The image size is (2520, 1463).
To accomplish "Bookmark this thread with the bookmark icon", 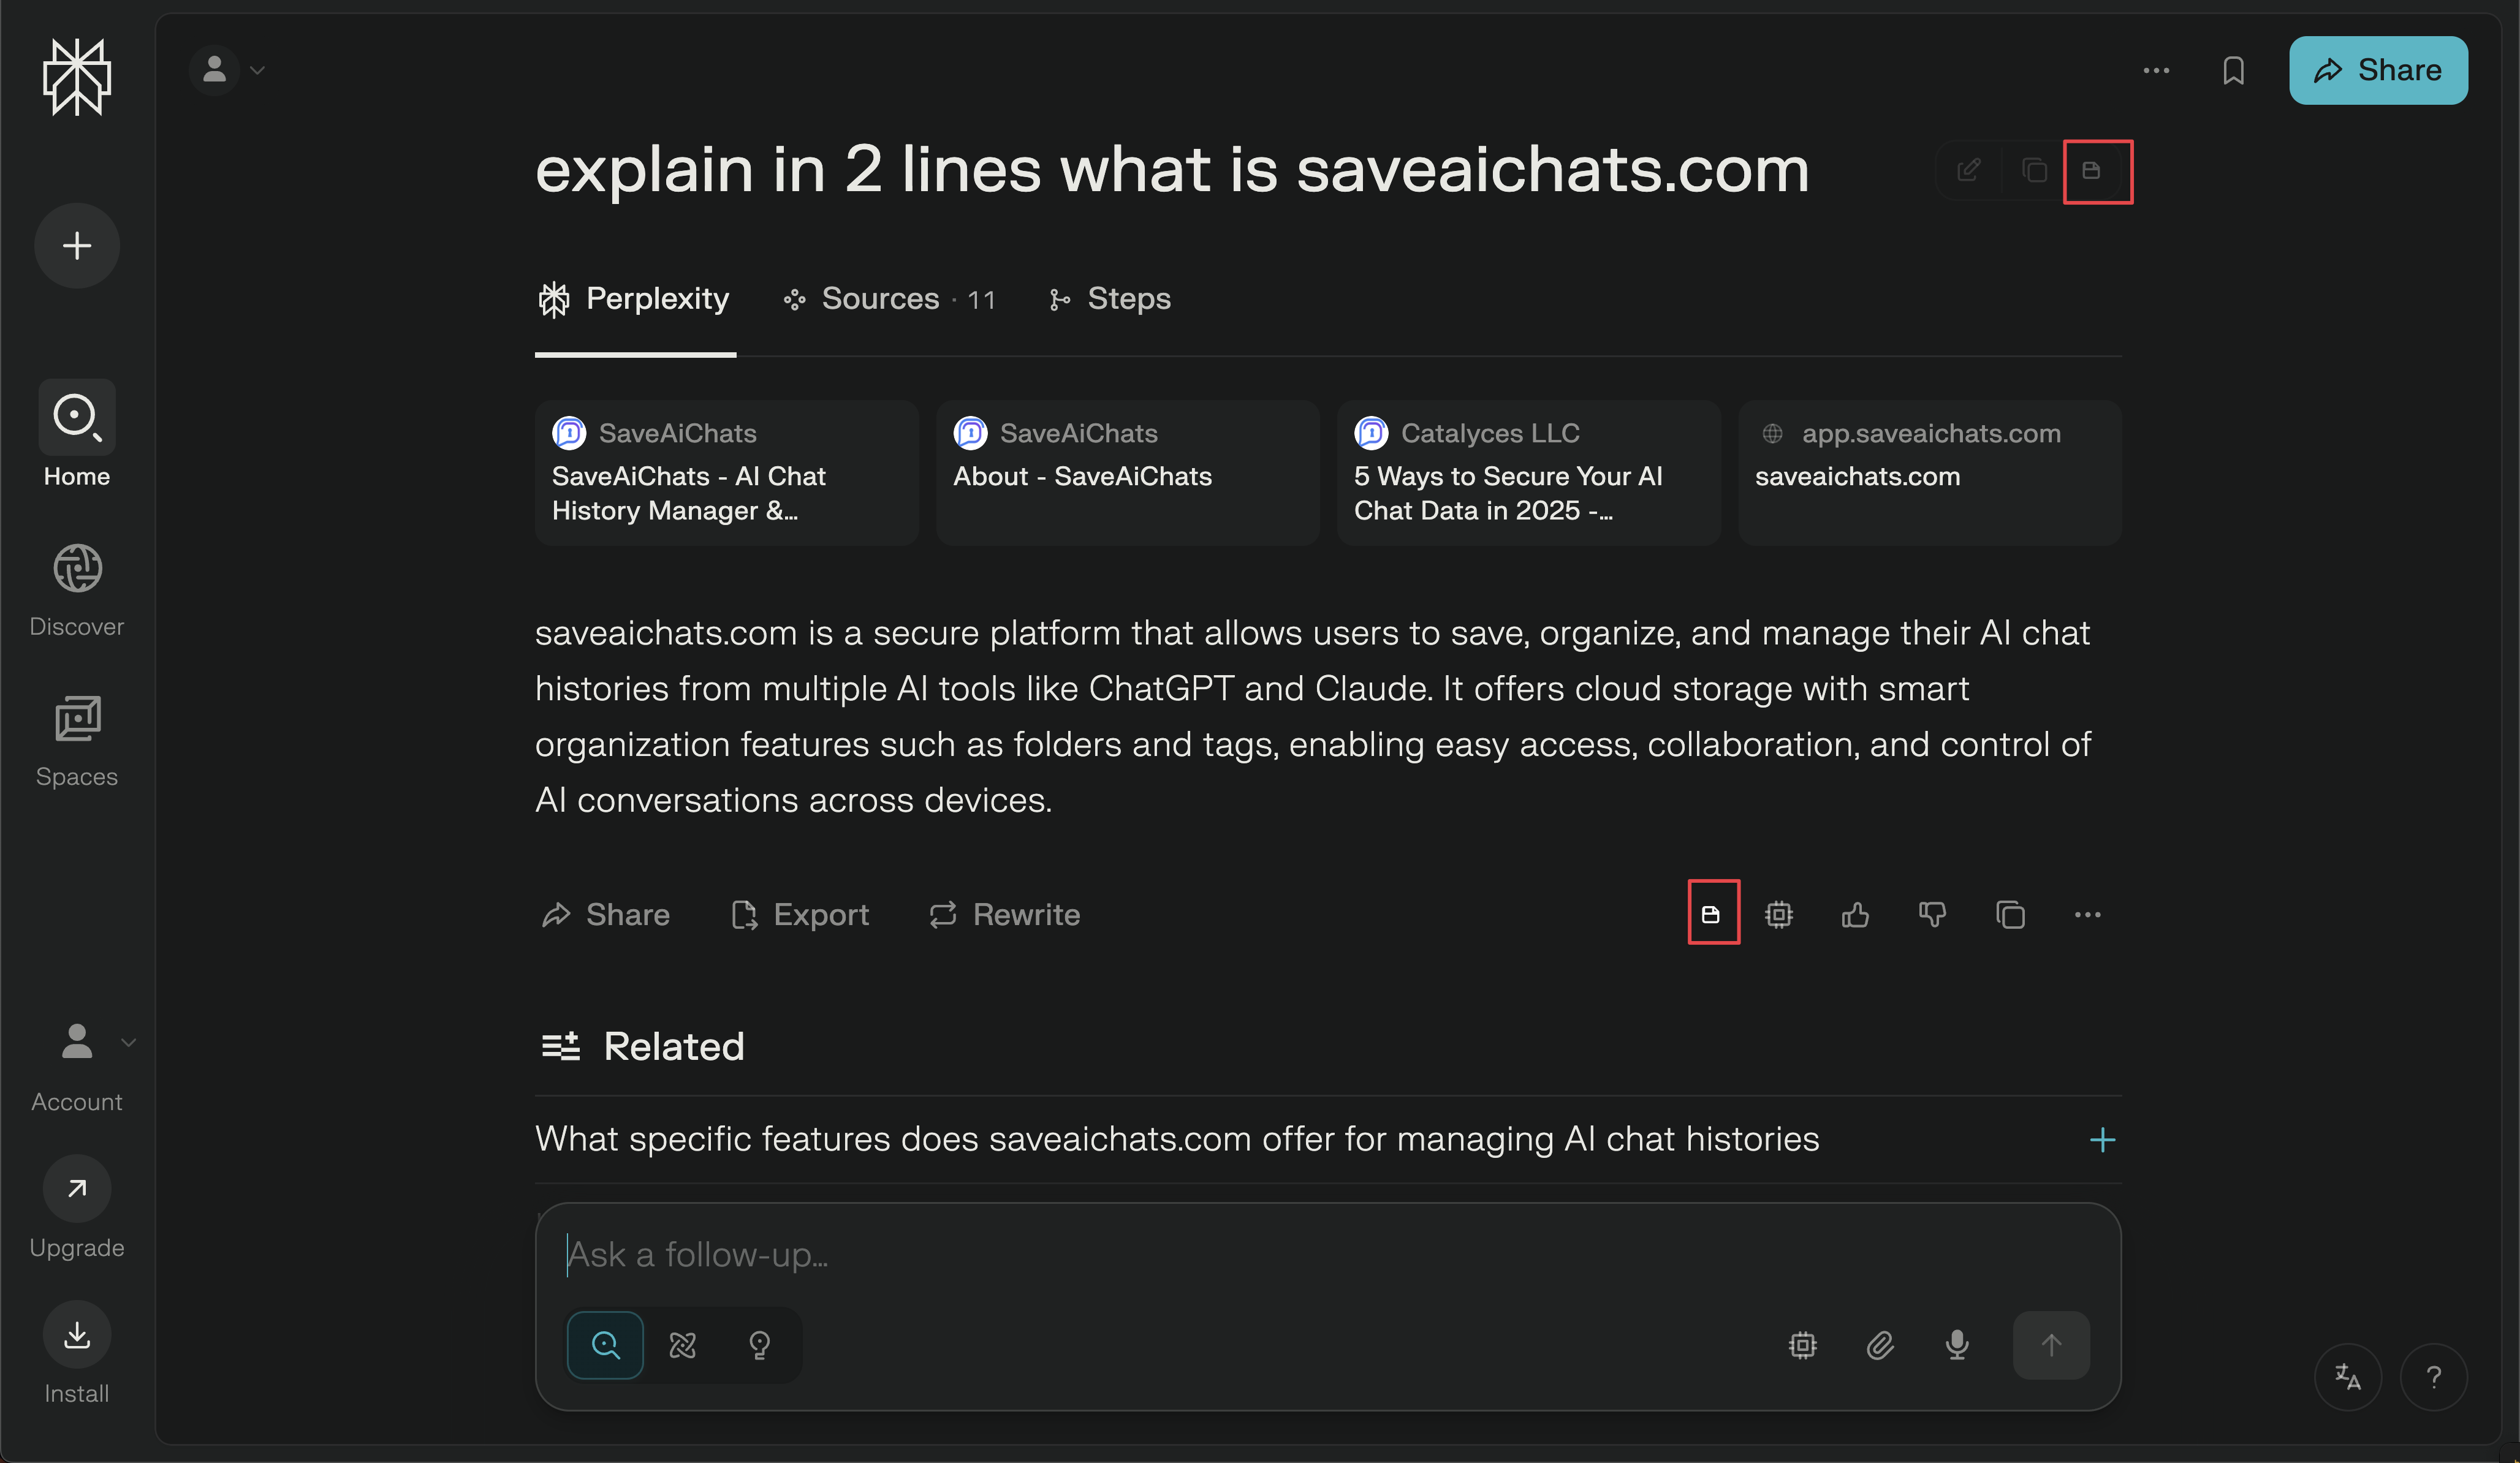I will point(2233,71).
